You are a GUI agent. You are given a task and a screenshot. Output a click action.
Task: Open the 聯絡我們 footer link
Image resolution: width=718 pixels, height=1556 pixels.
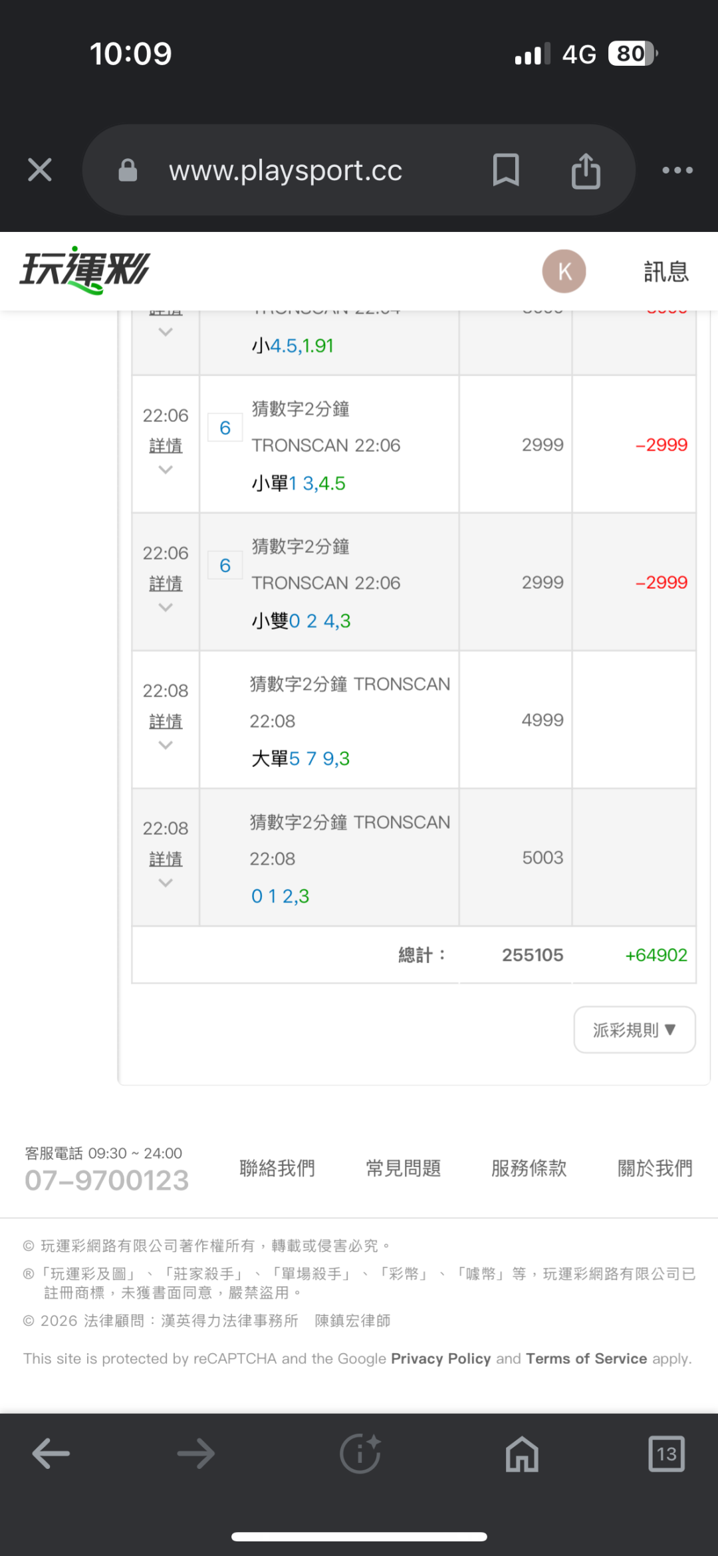point(277,1168)
